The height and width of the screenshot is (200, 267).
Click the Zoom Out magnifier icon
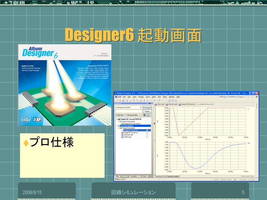pos(137,101)
